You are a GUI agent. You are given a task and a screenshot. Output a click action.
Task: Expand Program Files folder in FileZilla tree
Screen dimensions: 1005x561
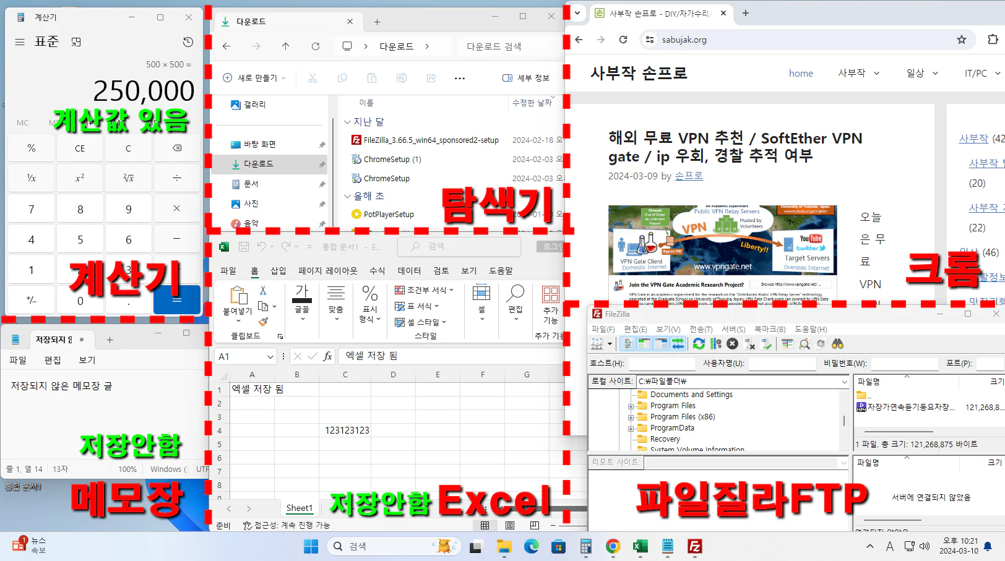coord(631,406)
